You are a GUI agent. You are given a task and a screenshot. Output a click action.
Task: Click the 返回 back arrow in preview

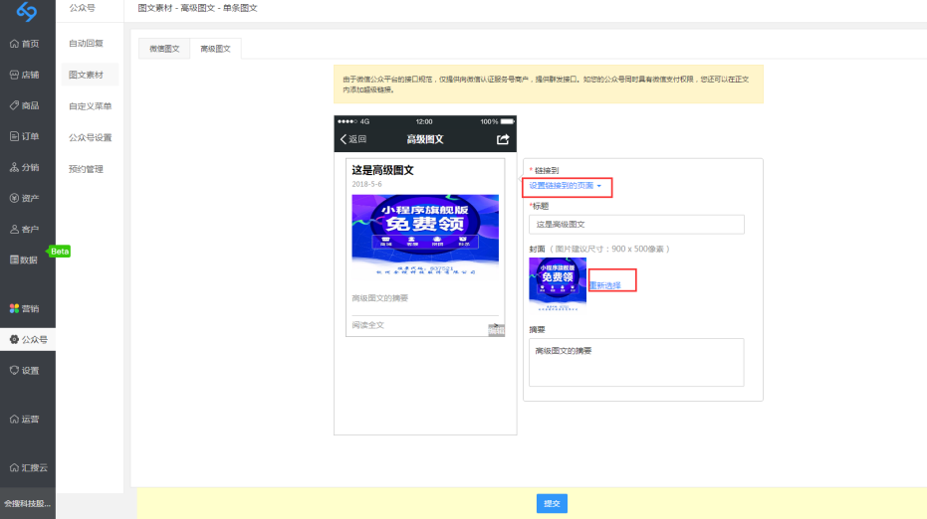pos(353,139)
